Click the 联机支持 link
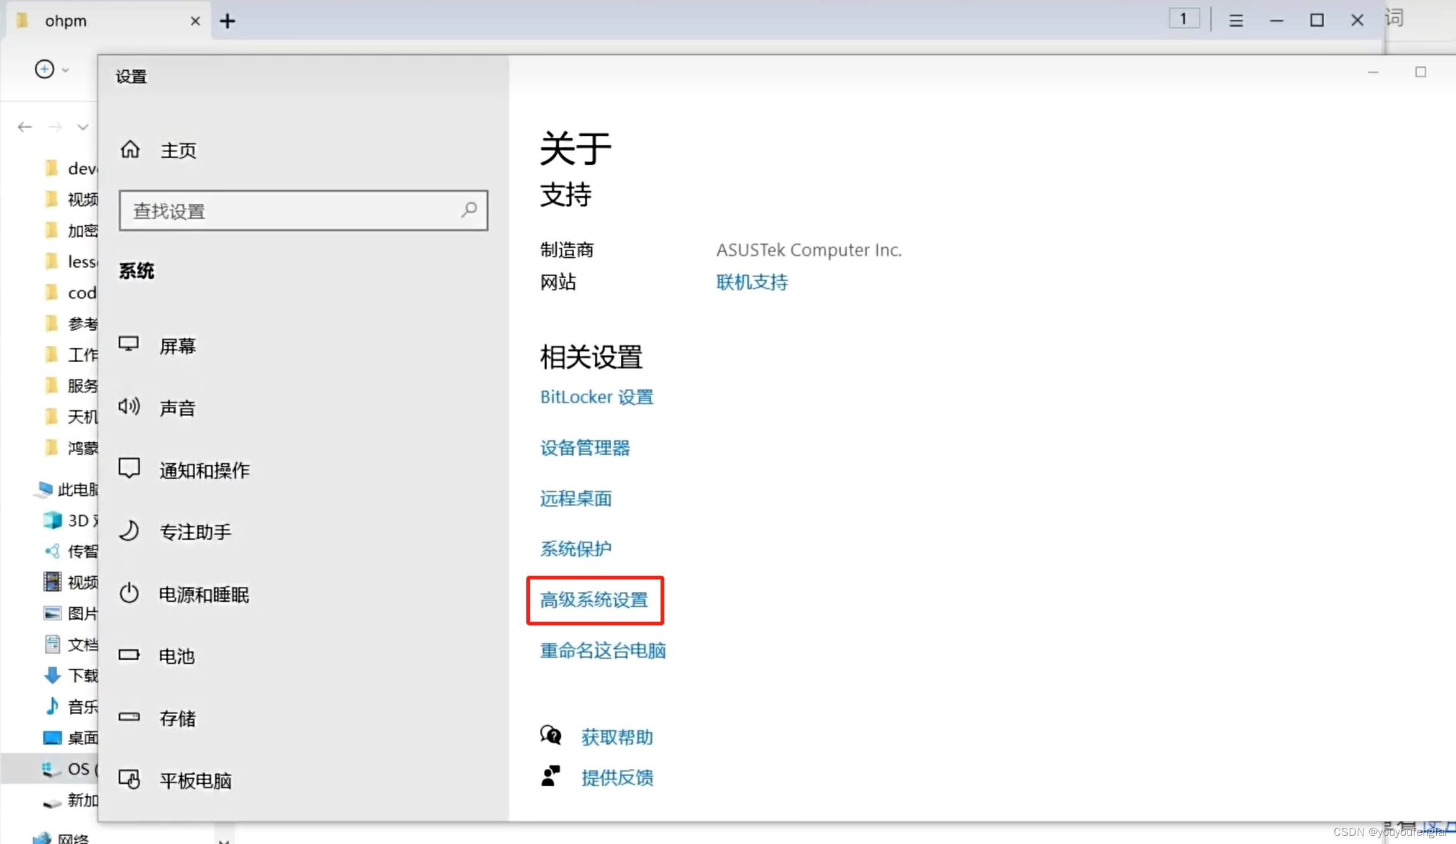 click(x=752, y=282)
